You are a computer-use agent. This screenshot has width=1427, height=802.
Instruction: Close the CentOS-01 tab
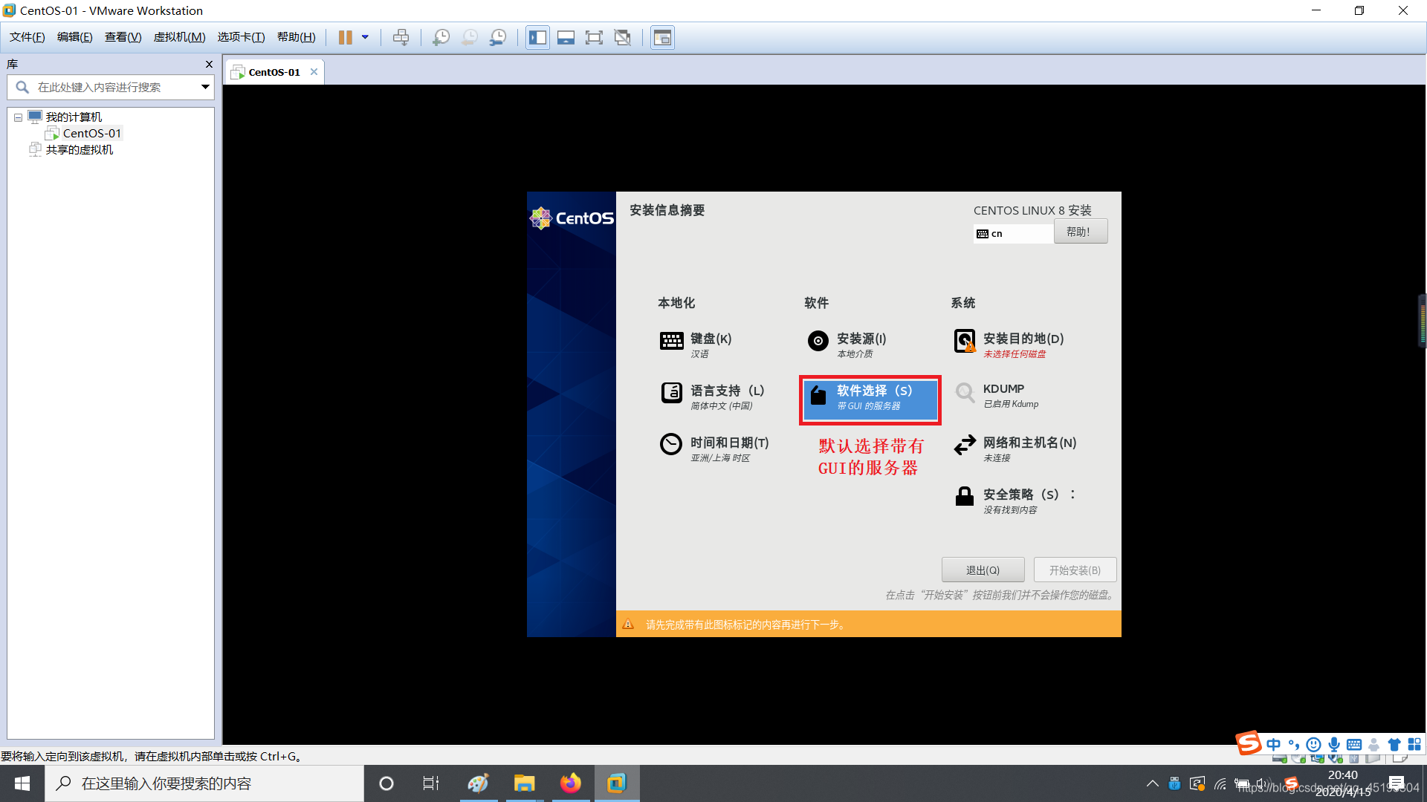(314, 71)
